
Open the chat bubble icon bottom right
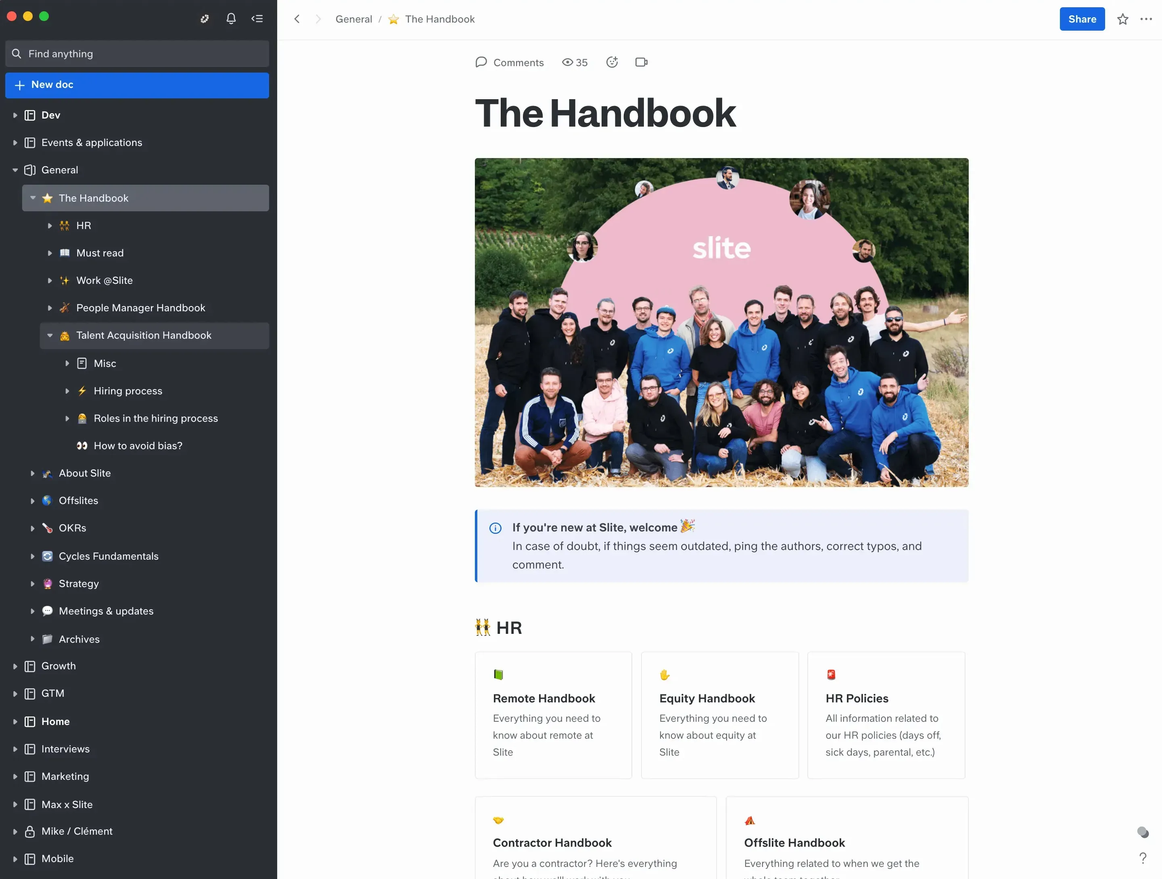coord(1143,832)
